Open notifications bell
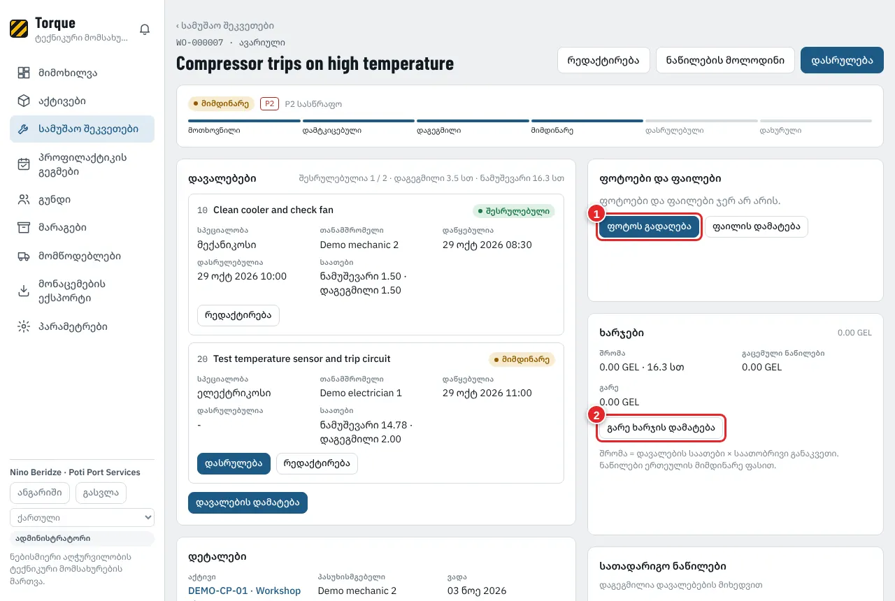 pyautogui.click(x=145, y=29)
